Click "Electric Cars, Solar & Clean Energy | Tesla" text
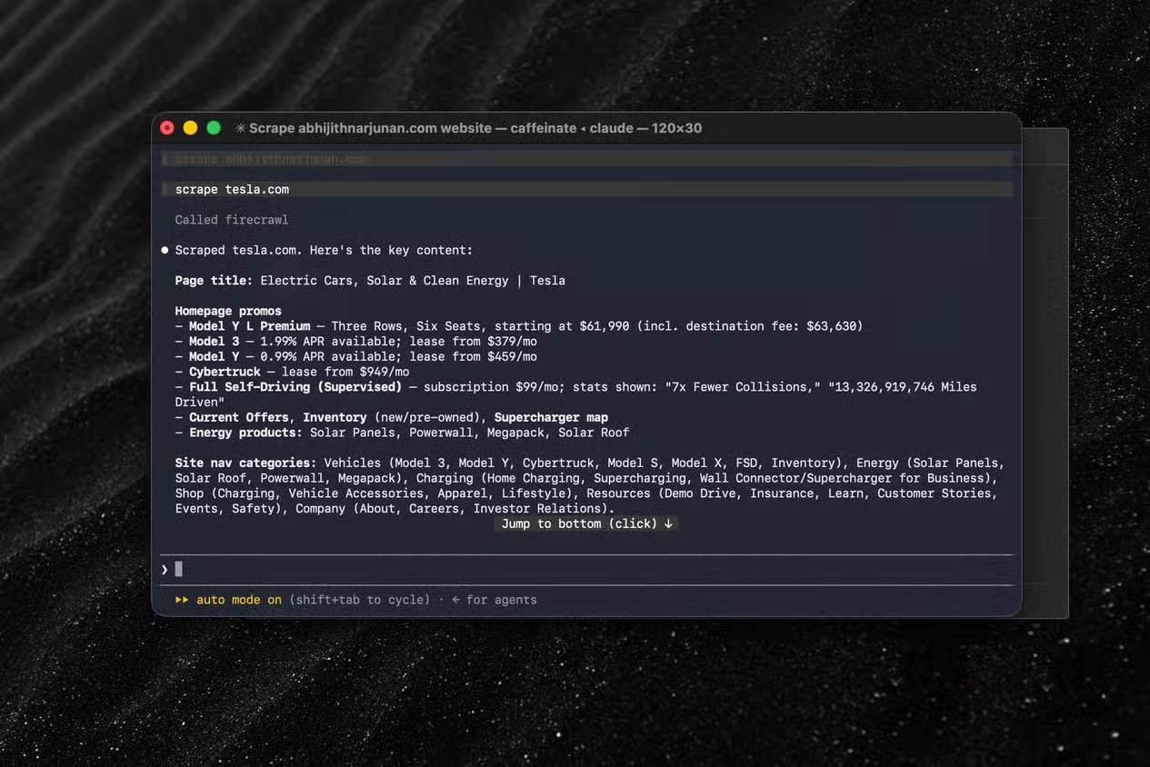The image size is (1150, 767). click(413, 281)
